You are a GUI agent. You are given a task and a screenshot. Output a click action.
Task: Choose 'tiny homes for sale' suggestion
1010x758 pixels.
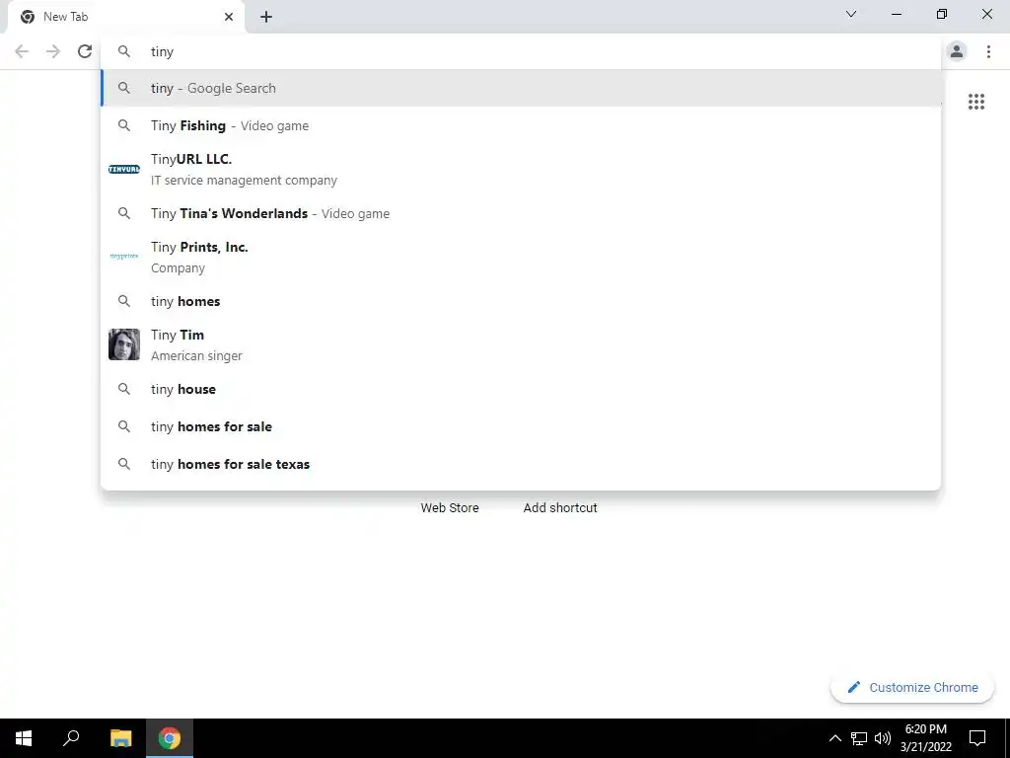(522, 426)
